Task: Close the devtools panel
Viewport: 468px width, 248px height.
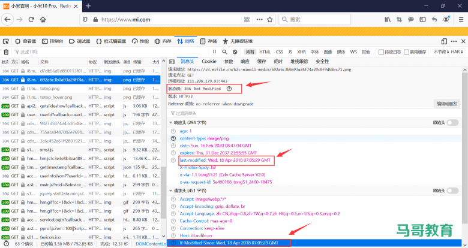Action: coord(463,41)
